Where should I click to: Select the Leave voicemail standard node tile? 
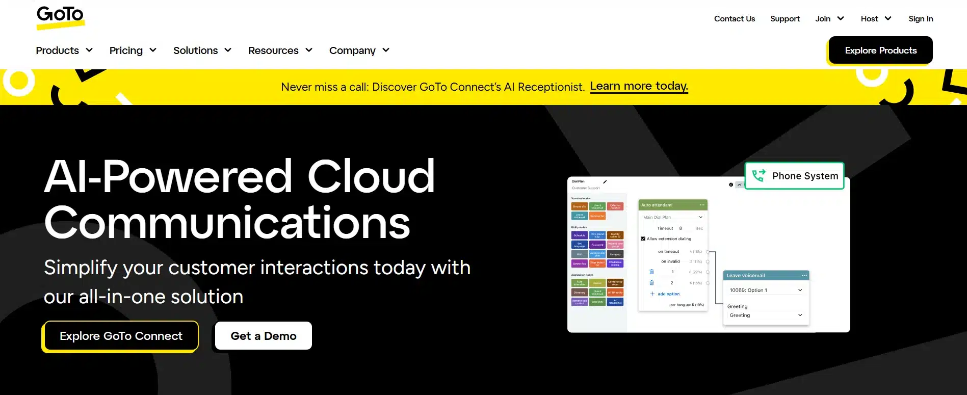coord(580,216)
